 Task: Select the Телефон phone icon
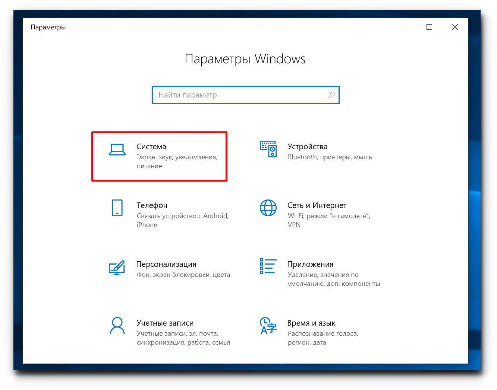117,208
